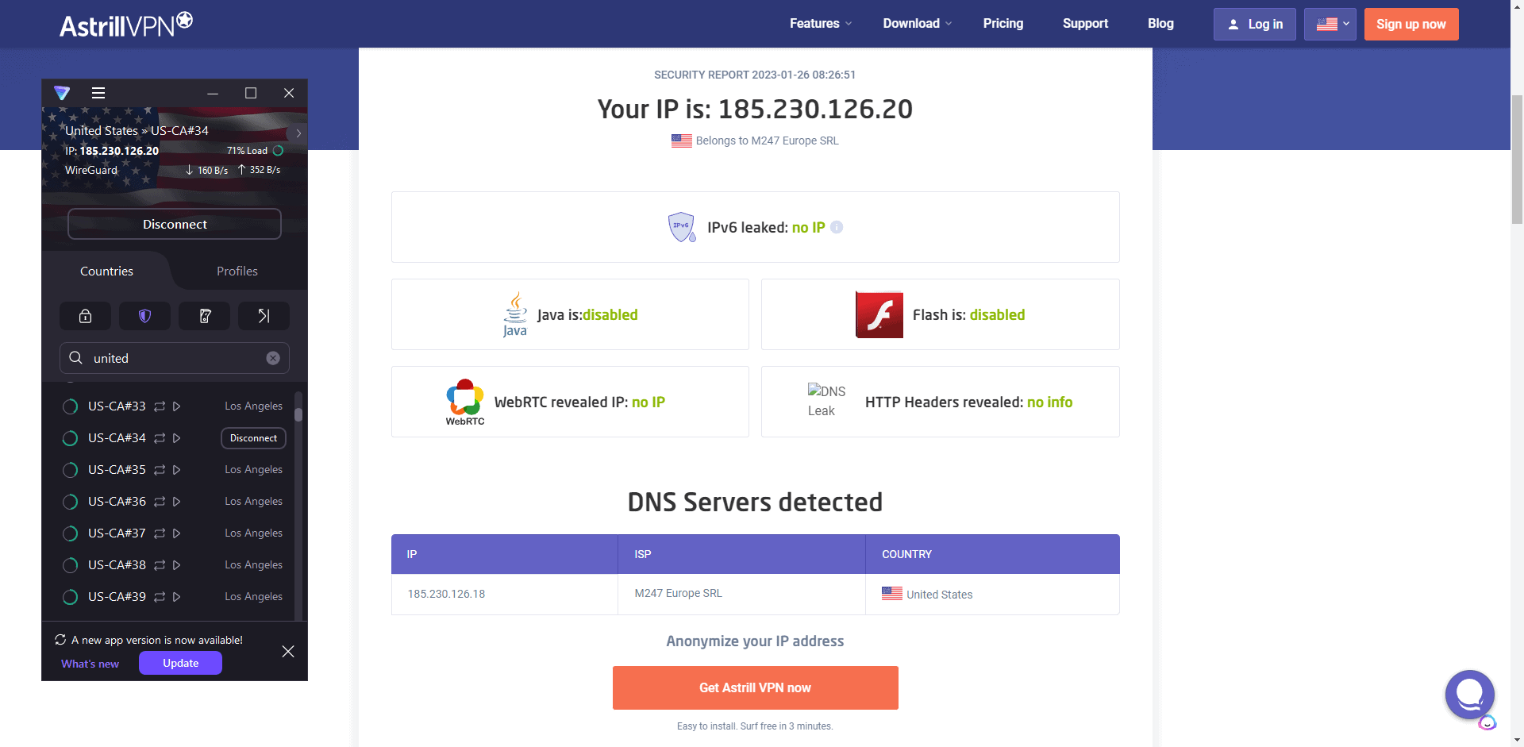1524x747 pixels.
Task: Open the Blog page
Action: tap(1160, 24)
